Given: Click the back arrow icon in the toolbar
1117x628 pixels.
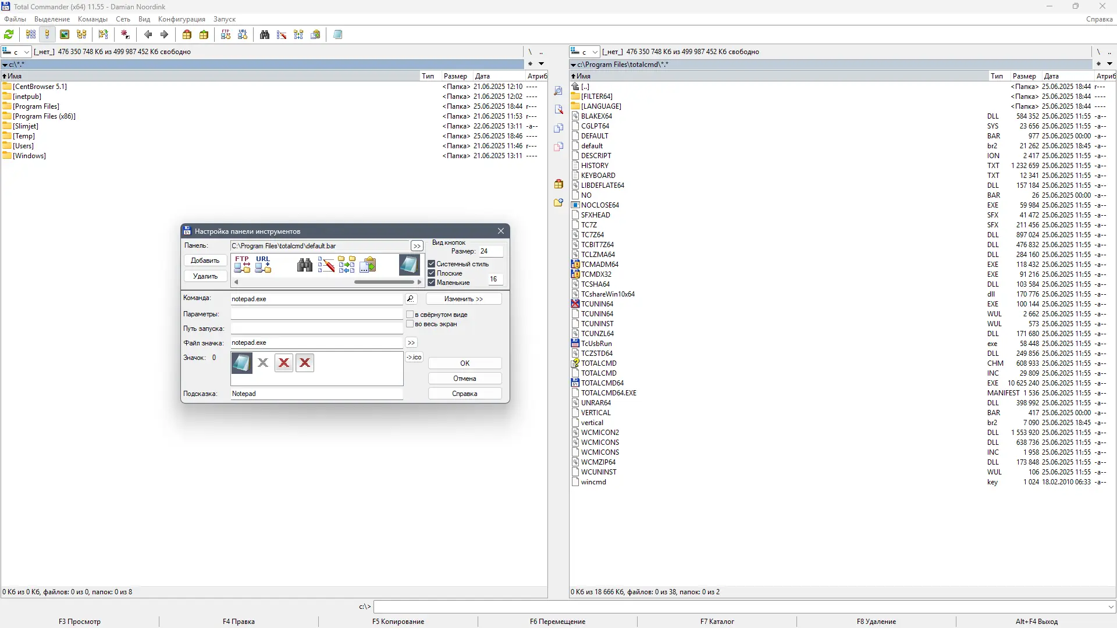Looking at the screenshot, I should (148, 35).
